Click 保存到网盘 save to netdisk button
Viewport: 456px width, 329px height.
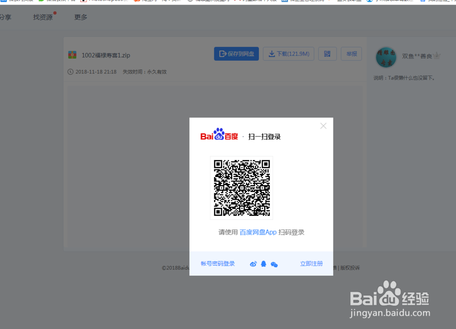pyautogui.click(x=236, y=54)
